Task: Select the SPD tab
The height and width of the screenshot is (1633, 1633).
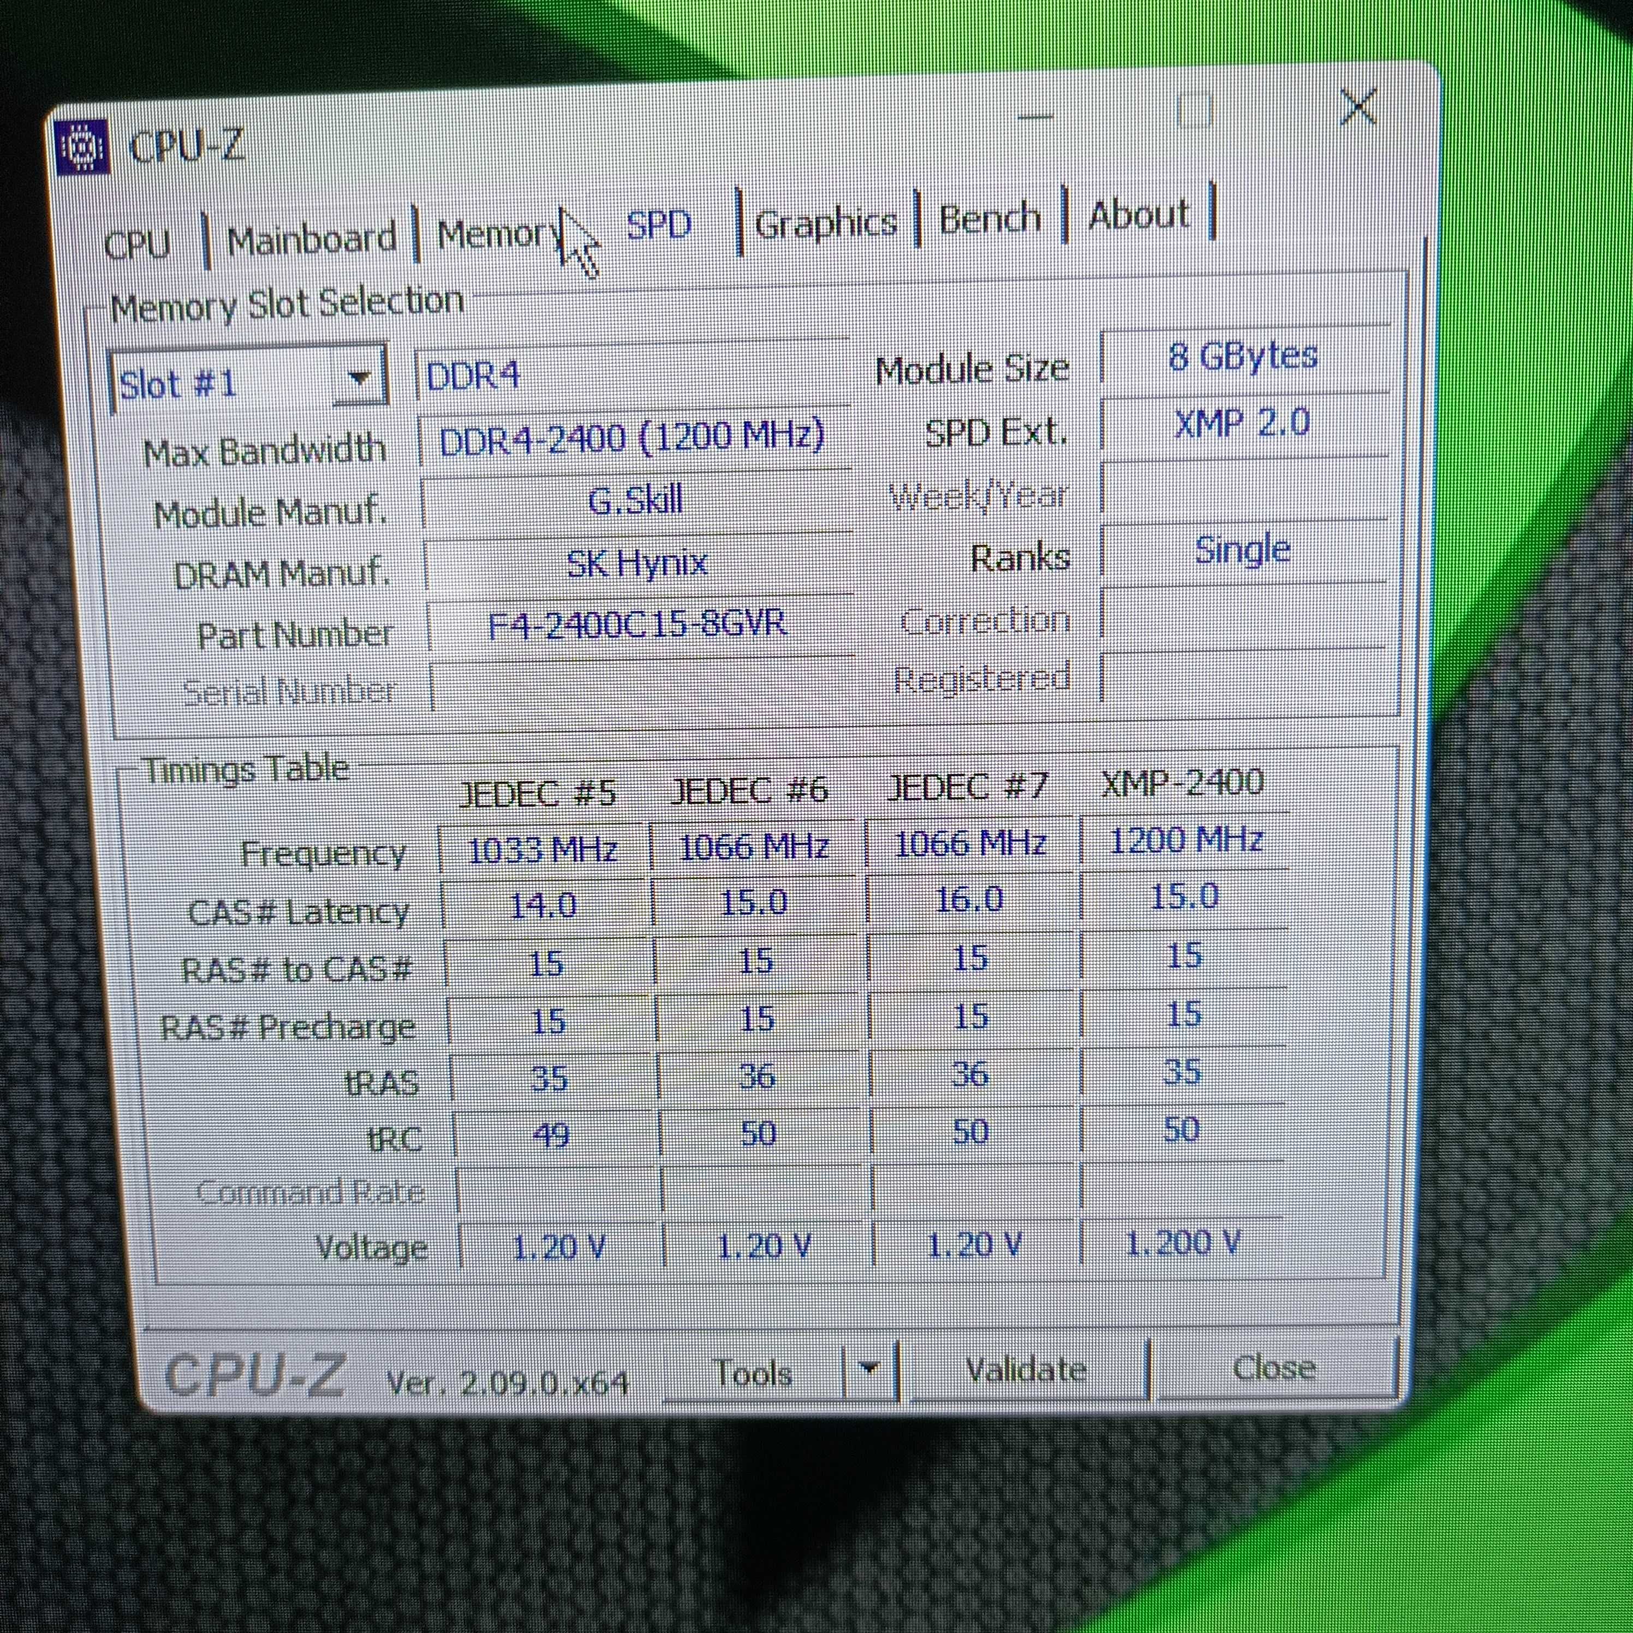Action: coord(658,225)
